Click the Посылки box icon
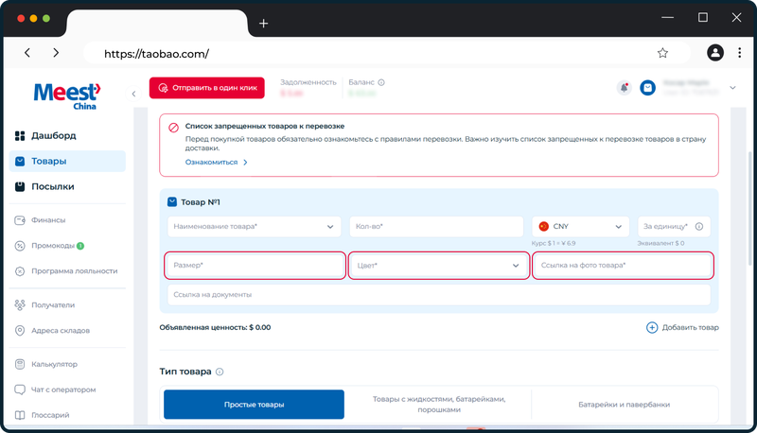Image resolution: width=757 pixels, height=433 pixels. tap(20, 186)
